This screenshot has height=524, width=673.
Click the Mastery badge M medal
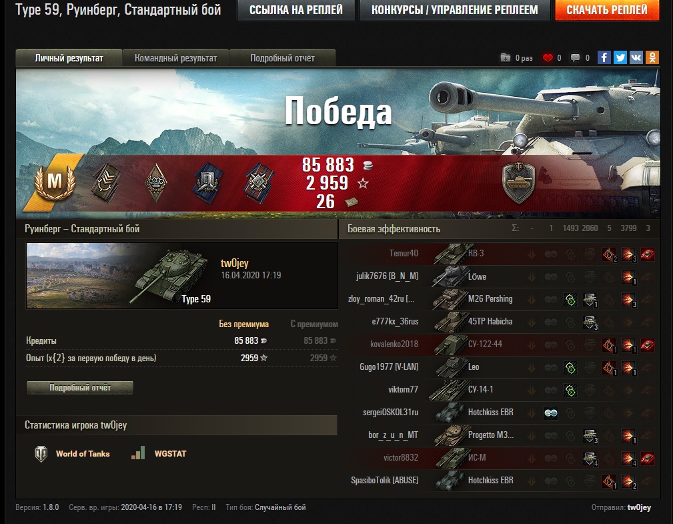point(55,182)
